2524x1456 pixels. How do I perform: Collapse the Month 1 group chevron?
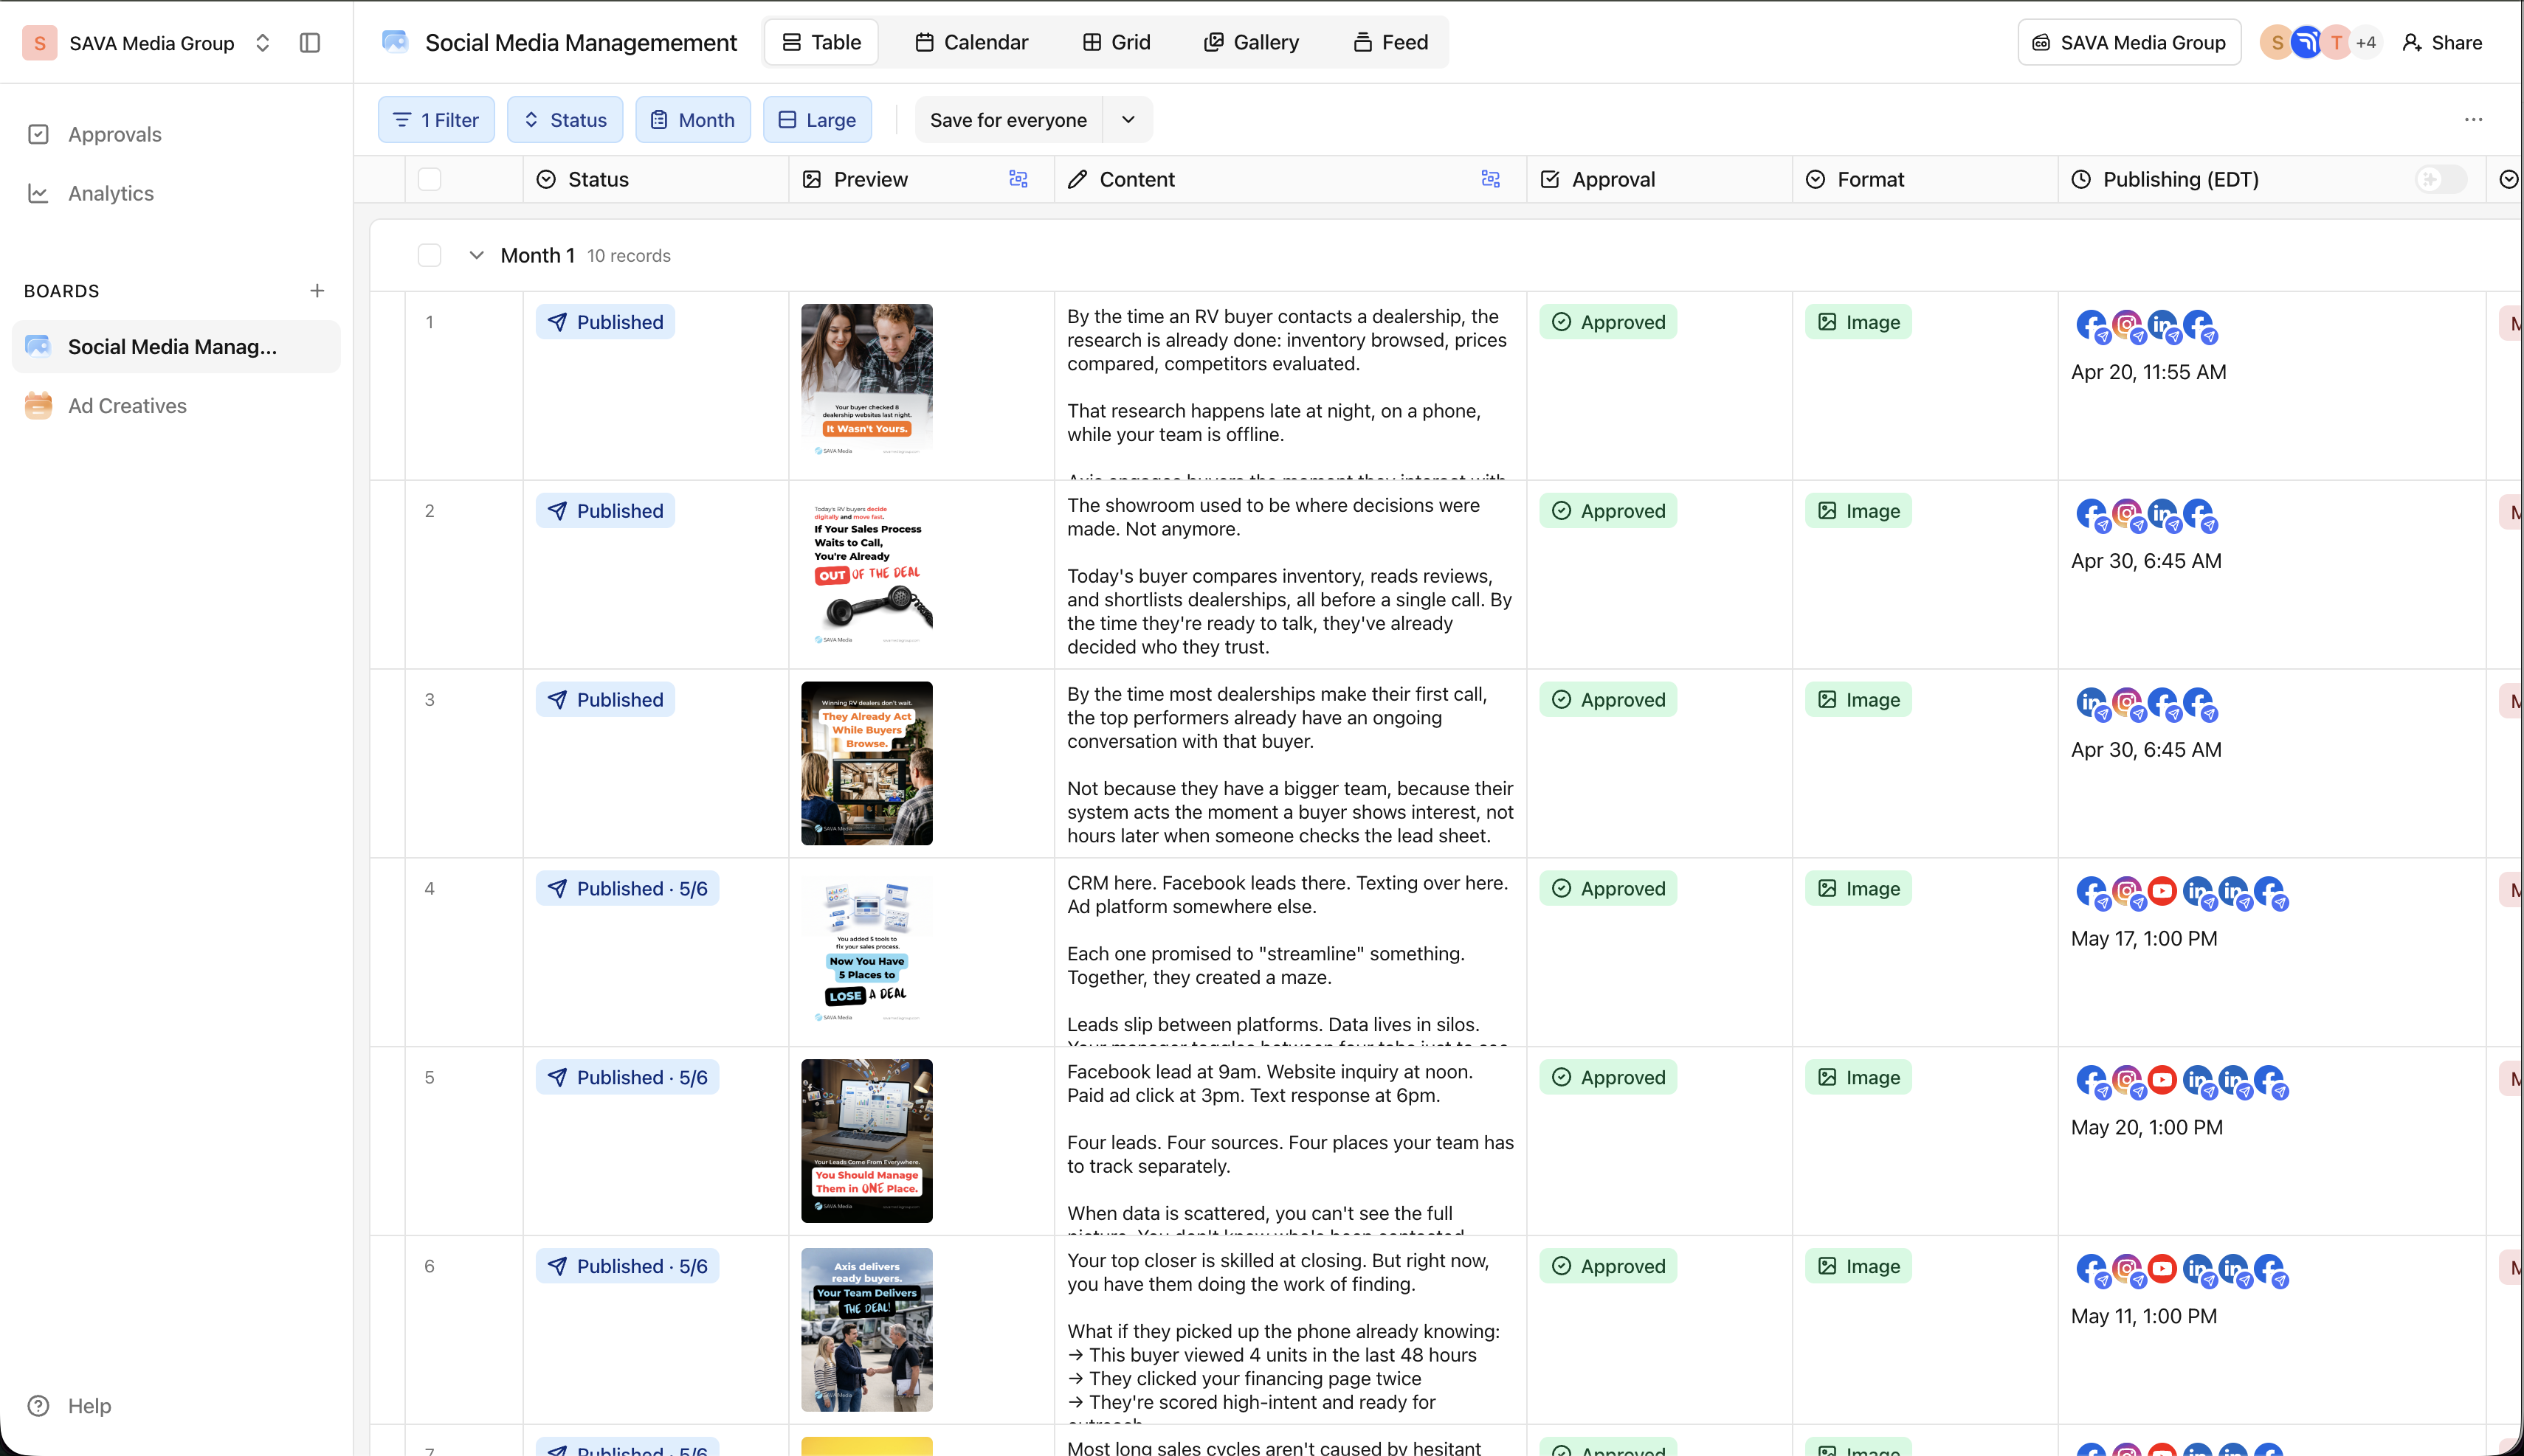tap(476, 255)
